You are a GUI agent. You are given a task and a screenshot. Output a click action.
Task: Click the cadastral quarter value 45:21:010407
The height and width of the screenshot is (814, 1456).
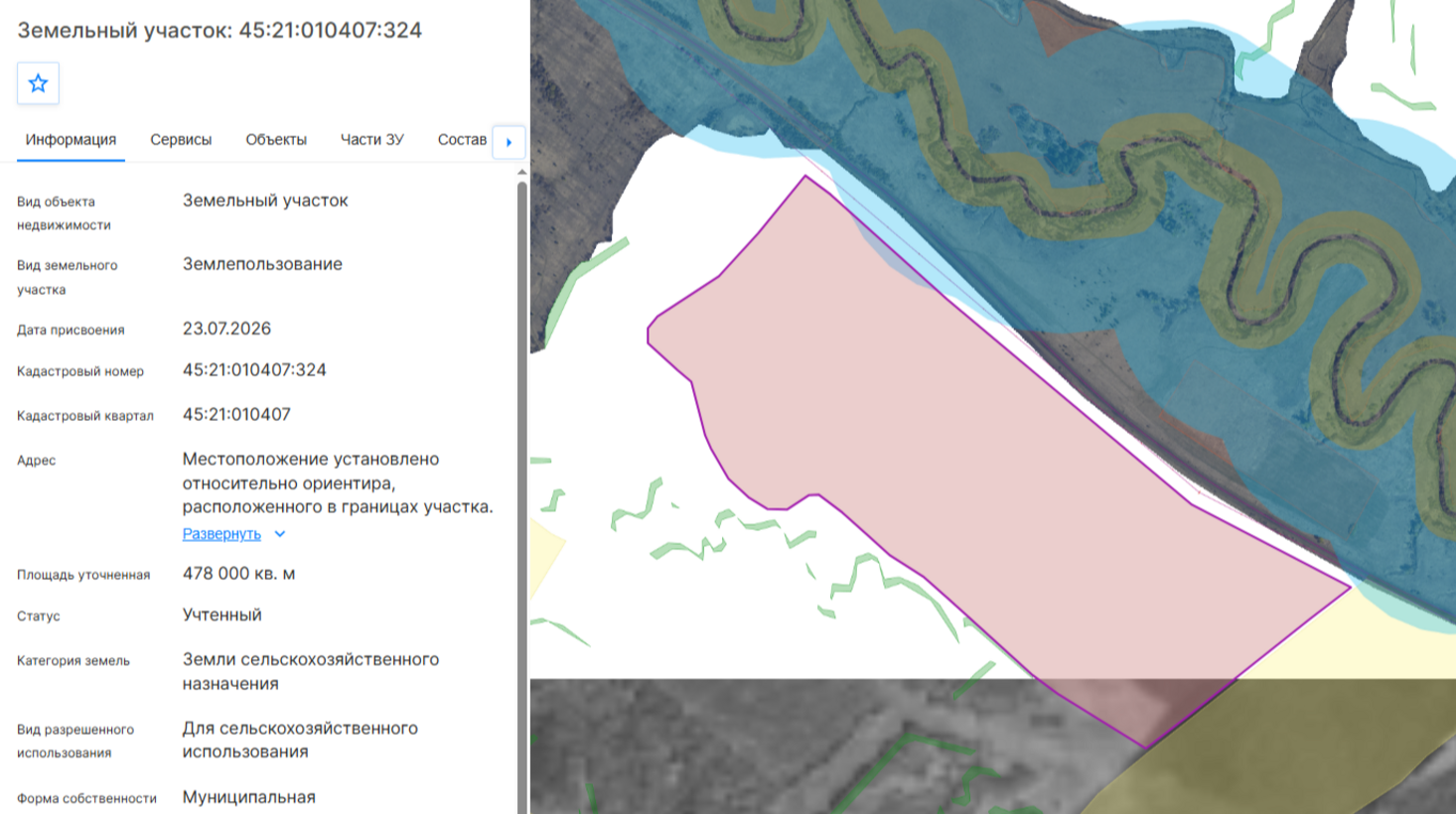(236, 415)
